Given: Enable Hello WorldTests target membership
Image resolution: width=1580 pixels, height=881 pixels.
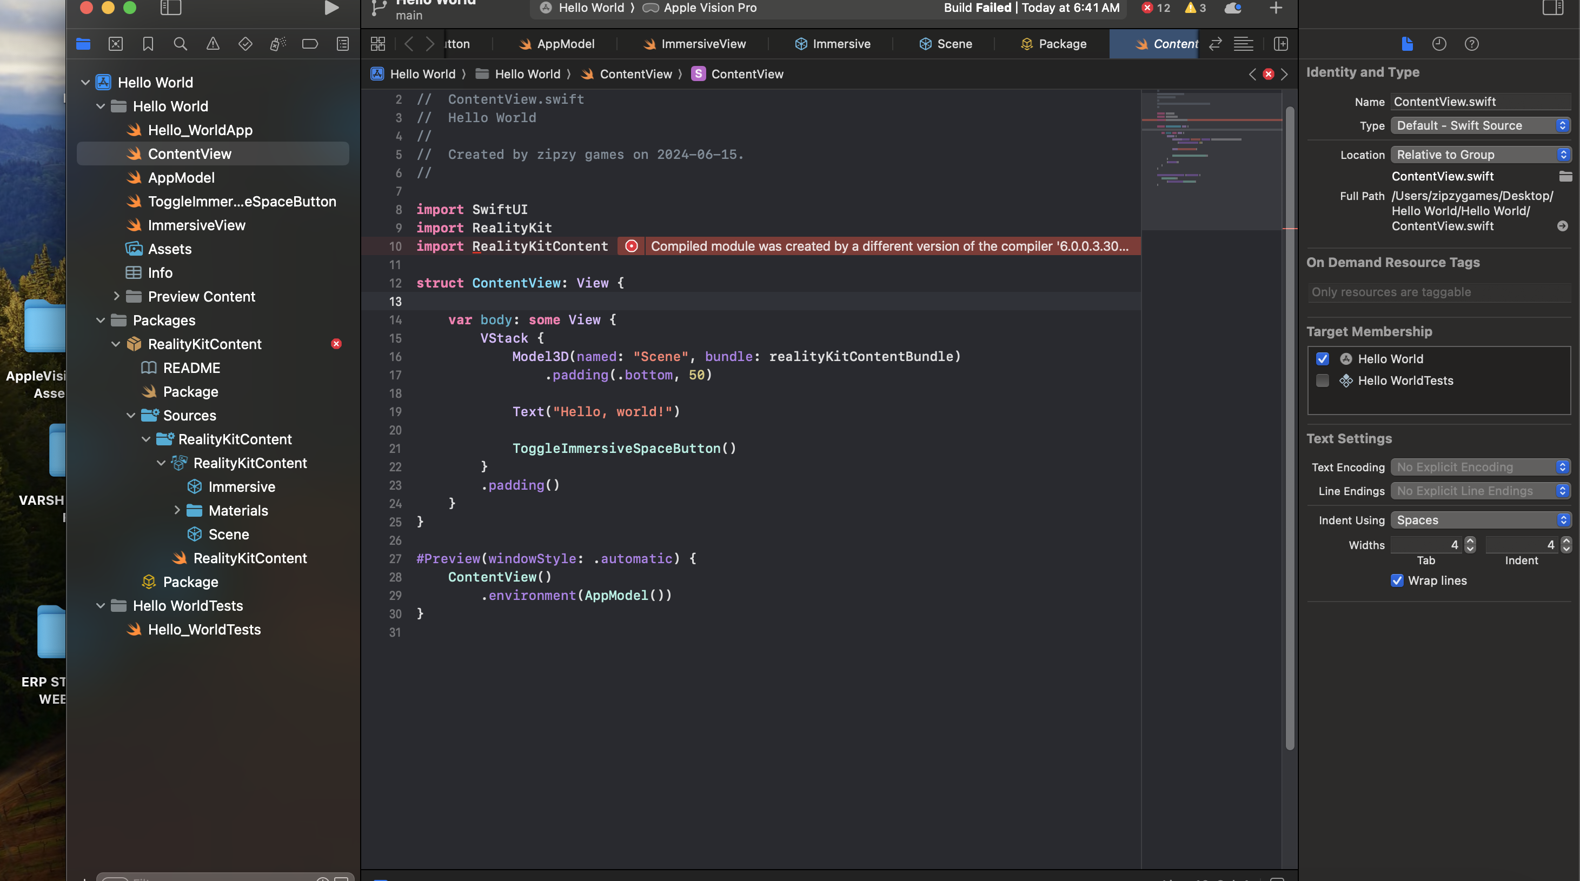Looking at the screenshot, I should click(1323, 381).
